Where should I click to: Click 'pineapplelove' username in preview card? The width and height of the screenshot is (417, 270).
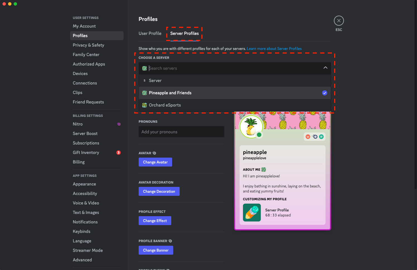[x=254, y=158]
